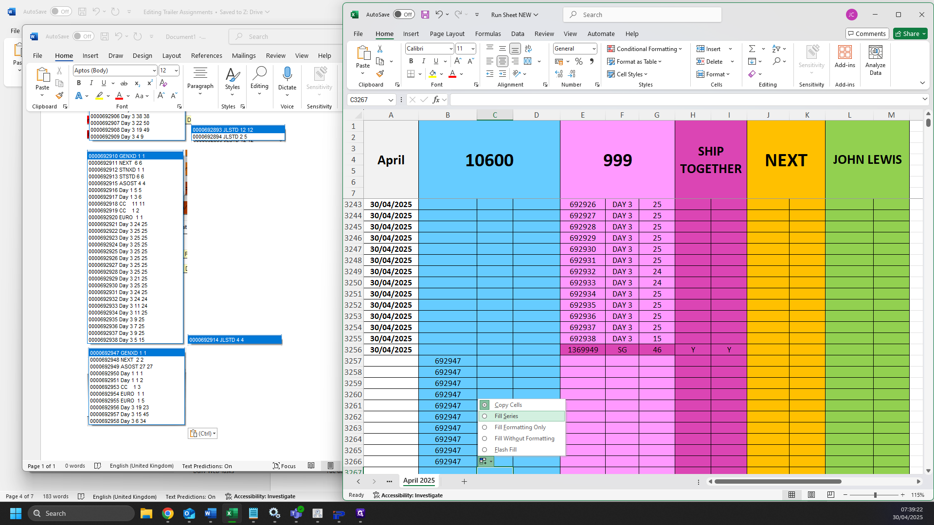Apply Excel red Font Color swatch
Image resolution: width=934 pixels, height=525 pixels.
[x=452, y=74]
